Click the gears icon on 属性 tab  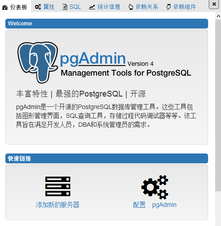pyautogui.click(x=38, y=7)
